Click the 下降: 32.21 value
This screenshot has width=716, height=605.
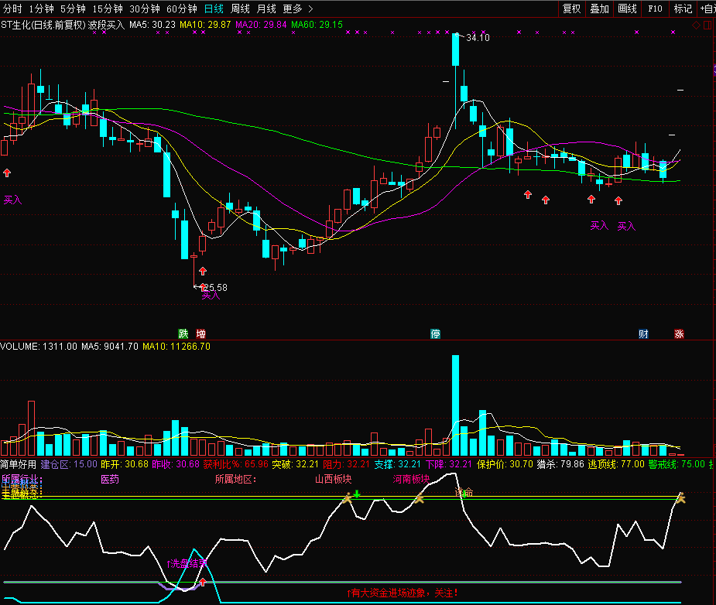click(448, 464)
